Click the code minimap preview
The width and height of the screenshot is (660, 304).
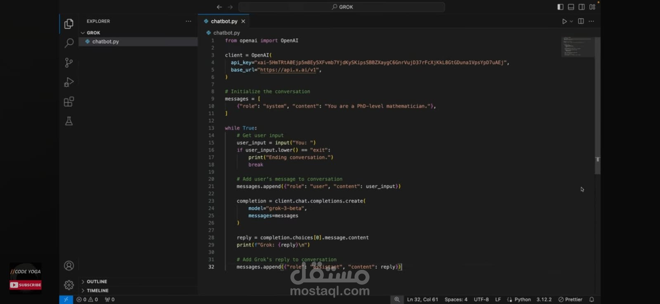(577, 47)
